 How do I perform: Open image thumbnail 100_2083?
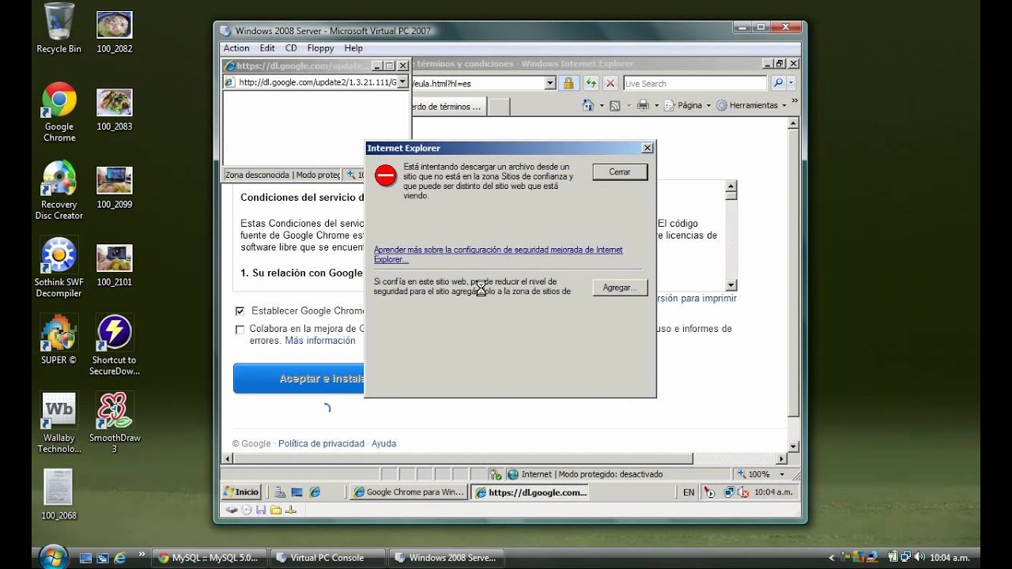[115, 110]
